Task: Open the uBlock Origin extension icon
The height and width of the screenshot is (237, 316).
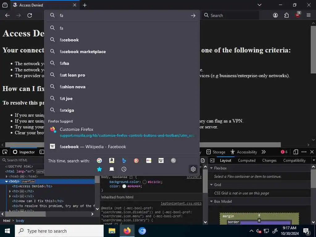Action: coord(298,15)
